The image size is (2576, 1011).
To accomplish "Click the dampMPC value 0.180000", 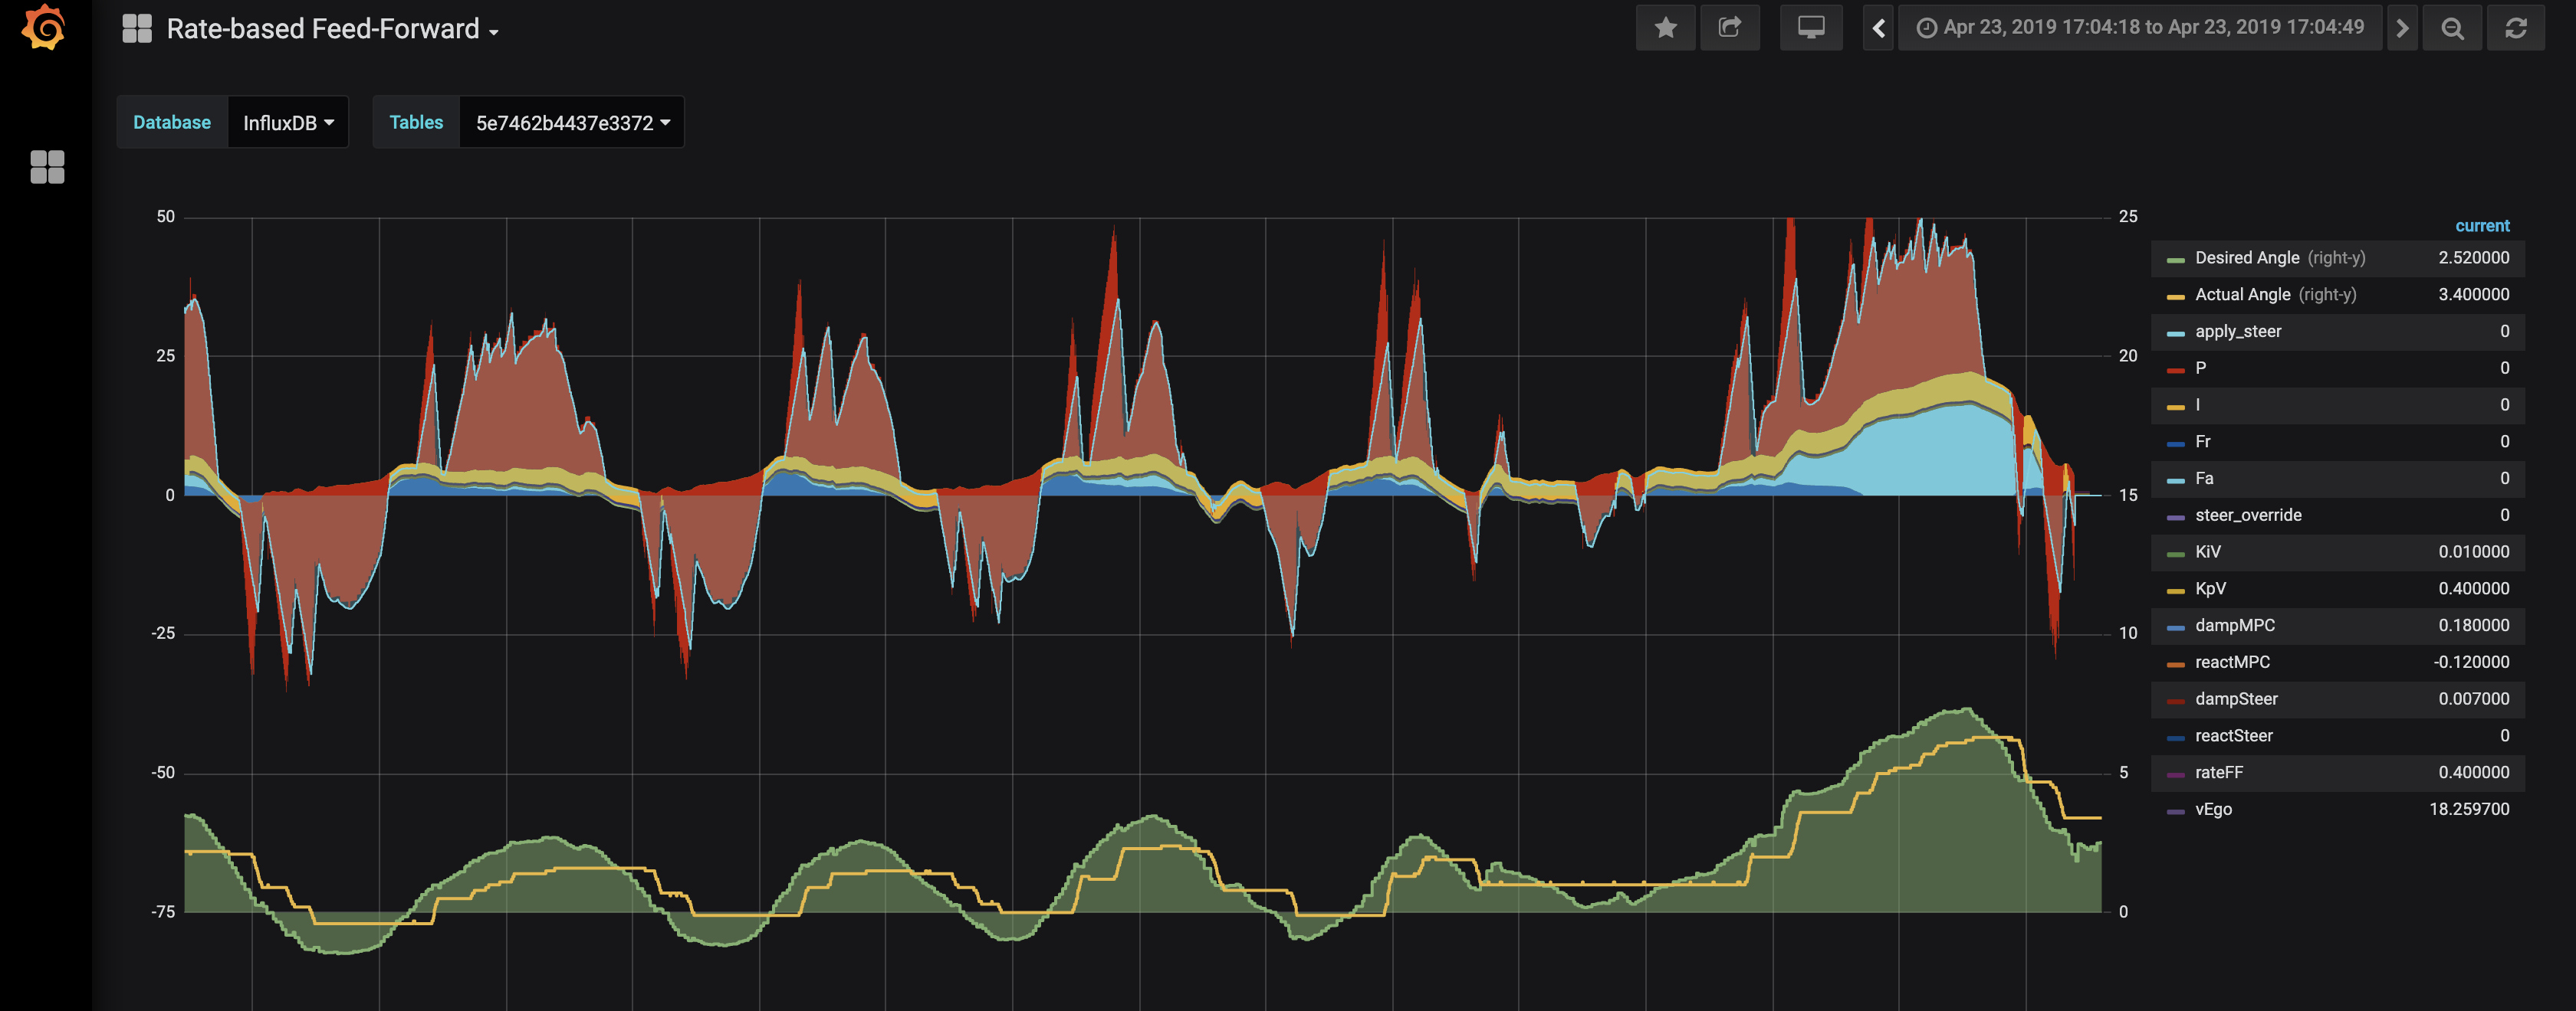I will tap(2473, 626).
